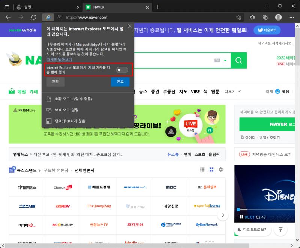Screen dimensions: 300x248
Task: Open the 카페 link
Action: 33,91
